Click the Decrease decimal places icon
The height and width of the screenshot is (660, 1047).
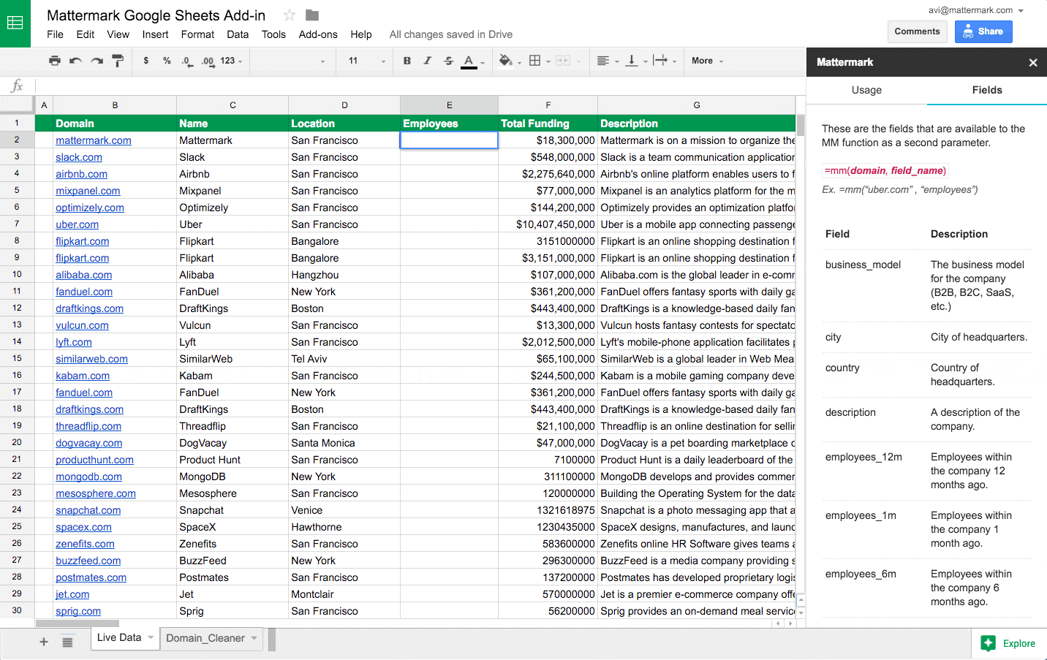[x=187, y=61]
